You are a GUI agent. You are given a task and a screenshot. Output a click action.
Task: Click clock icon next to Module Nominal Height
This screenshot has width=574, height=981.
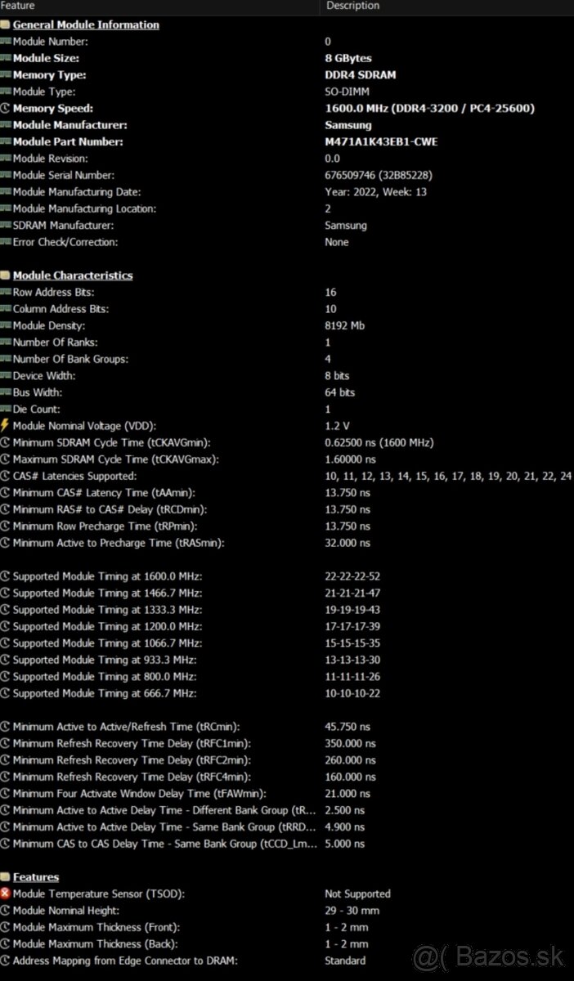click(6, 911)
